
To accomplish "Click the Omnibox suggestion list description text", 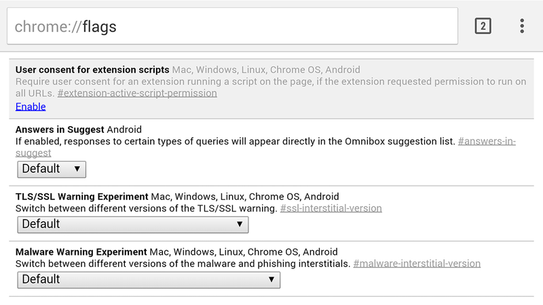I will [235, 142].
